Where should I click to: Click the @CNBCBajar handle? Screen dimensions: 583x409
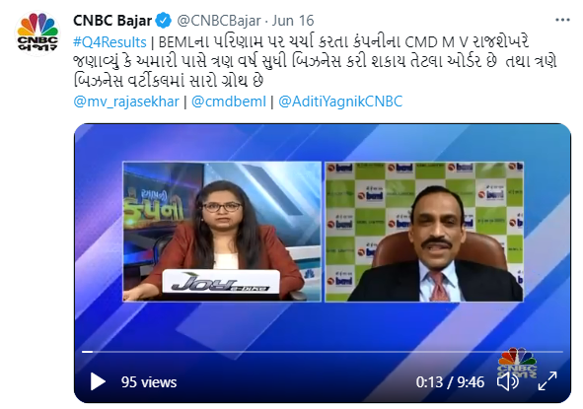click(219, 21)
